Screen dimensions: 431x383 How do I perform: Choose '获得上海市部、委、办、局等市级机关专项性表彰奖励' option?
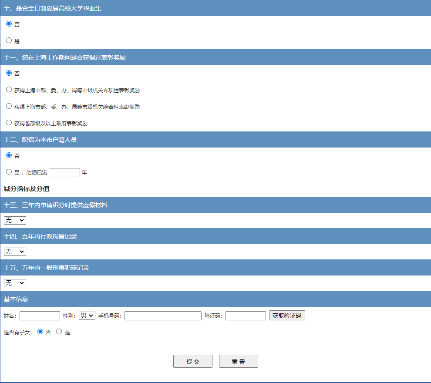click(x=9, y=90)
